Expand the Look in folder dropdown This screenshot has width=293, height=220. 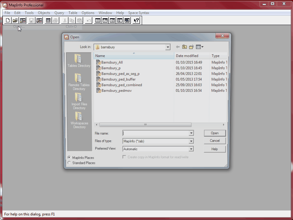168,47
